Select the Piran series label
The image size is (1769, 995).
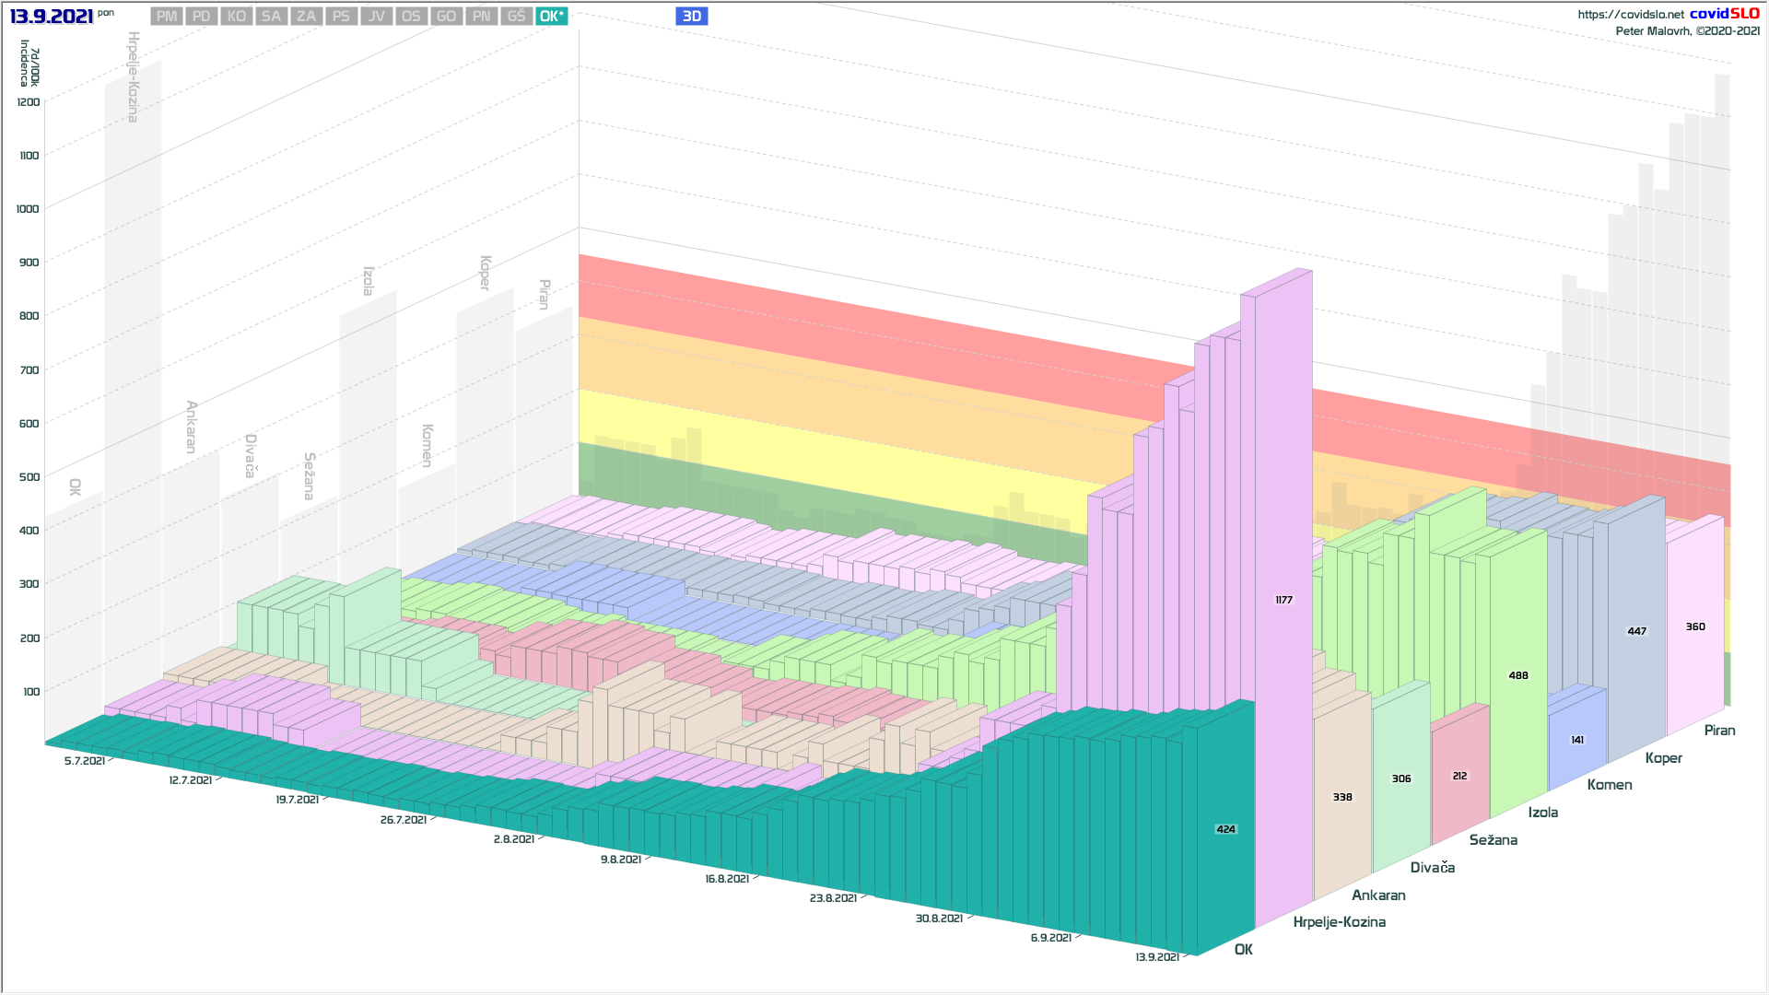coord(1719,731)
